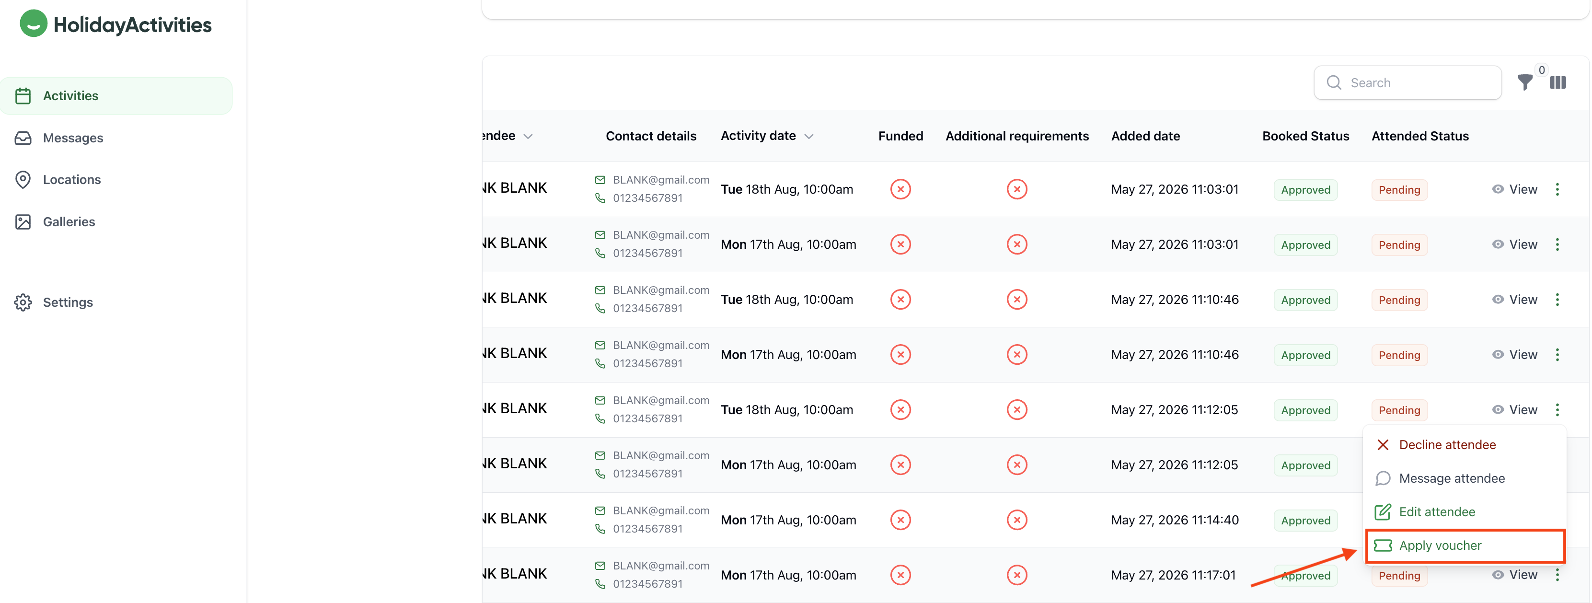Click email envelope icon in row added 11:14:40

pyautogui.click(x=600, y=510)
